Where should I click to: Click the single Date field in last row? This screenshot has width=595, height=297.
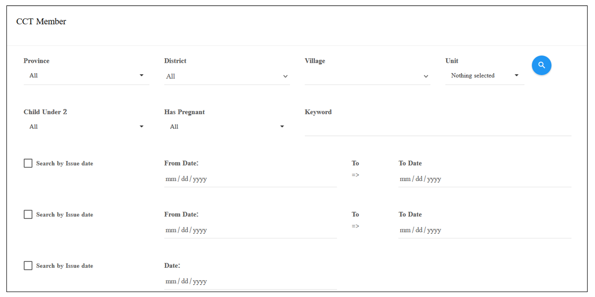[250, 281]
